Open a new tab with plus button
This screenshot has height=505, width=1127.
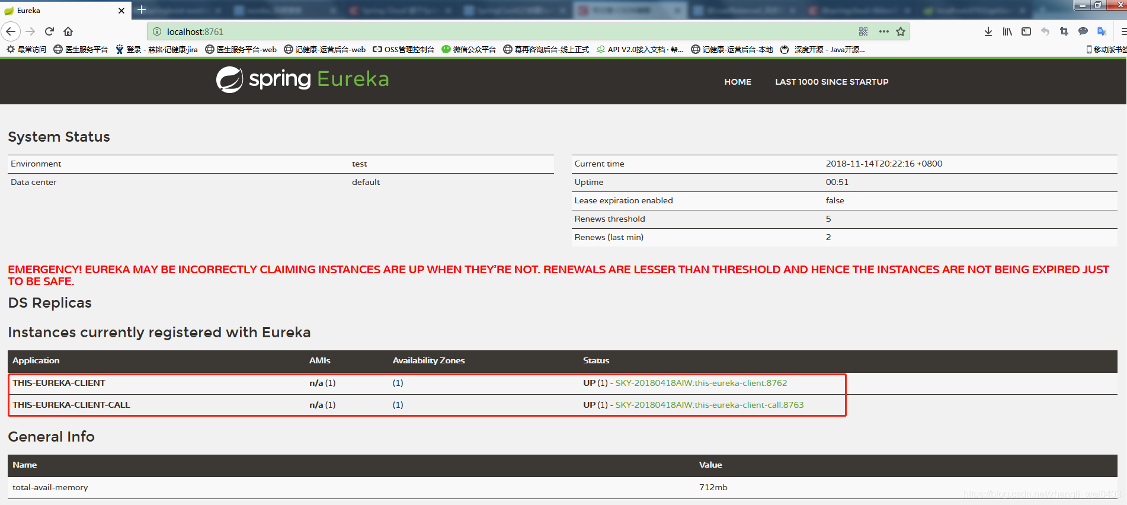tap(142, 9)
